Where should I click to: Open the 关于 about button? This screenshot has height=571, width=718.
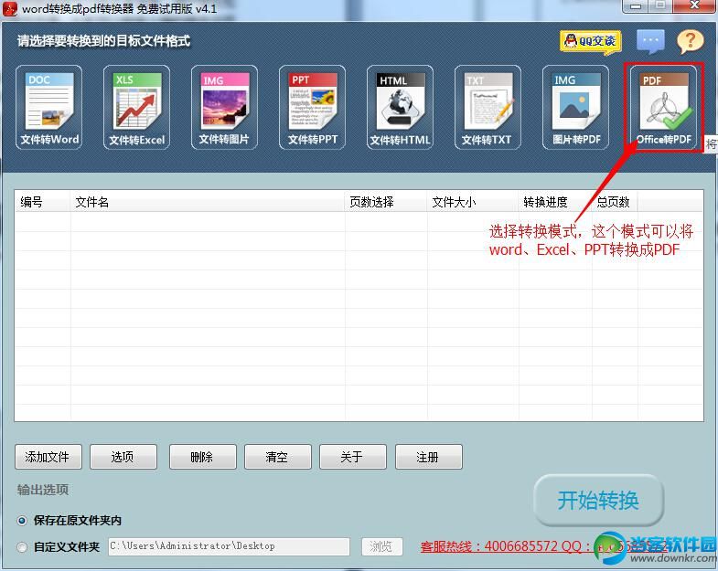tap(353, 457)
